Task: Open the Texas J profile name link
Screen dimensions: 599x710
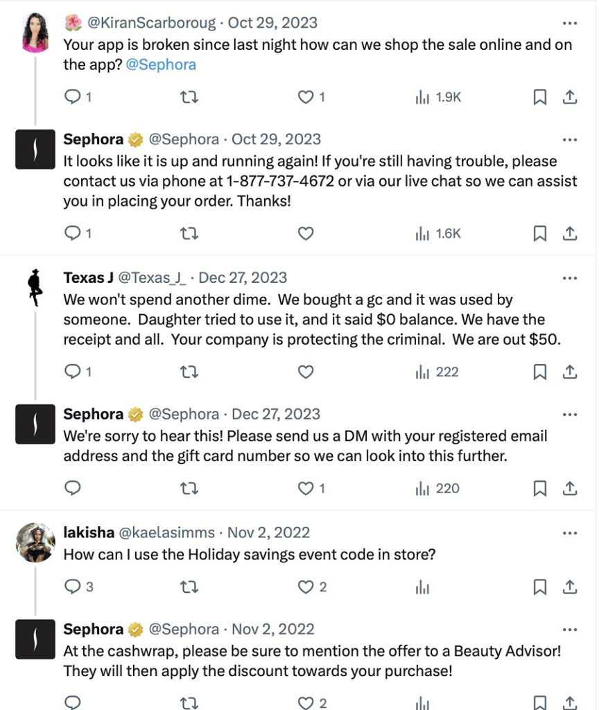Action: pos(88,278)
